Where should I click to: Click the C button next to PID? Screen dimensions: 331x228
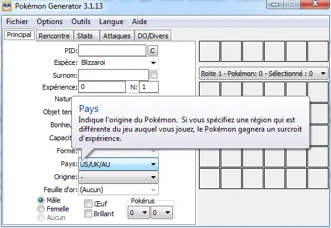pyautogui.click(x=152, y=51)
